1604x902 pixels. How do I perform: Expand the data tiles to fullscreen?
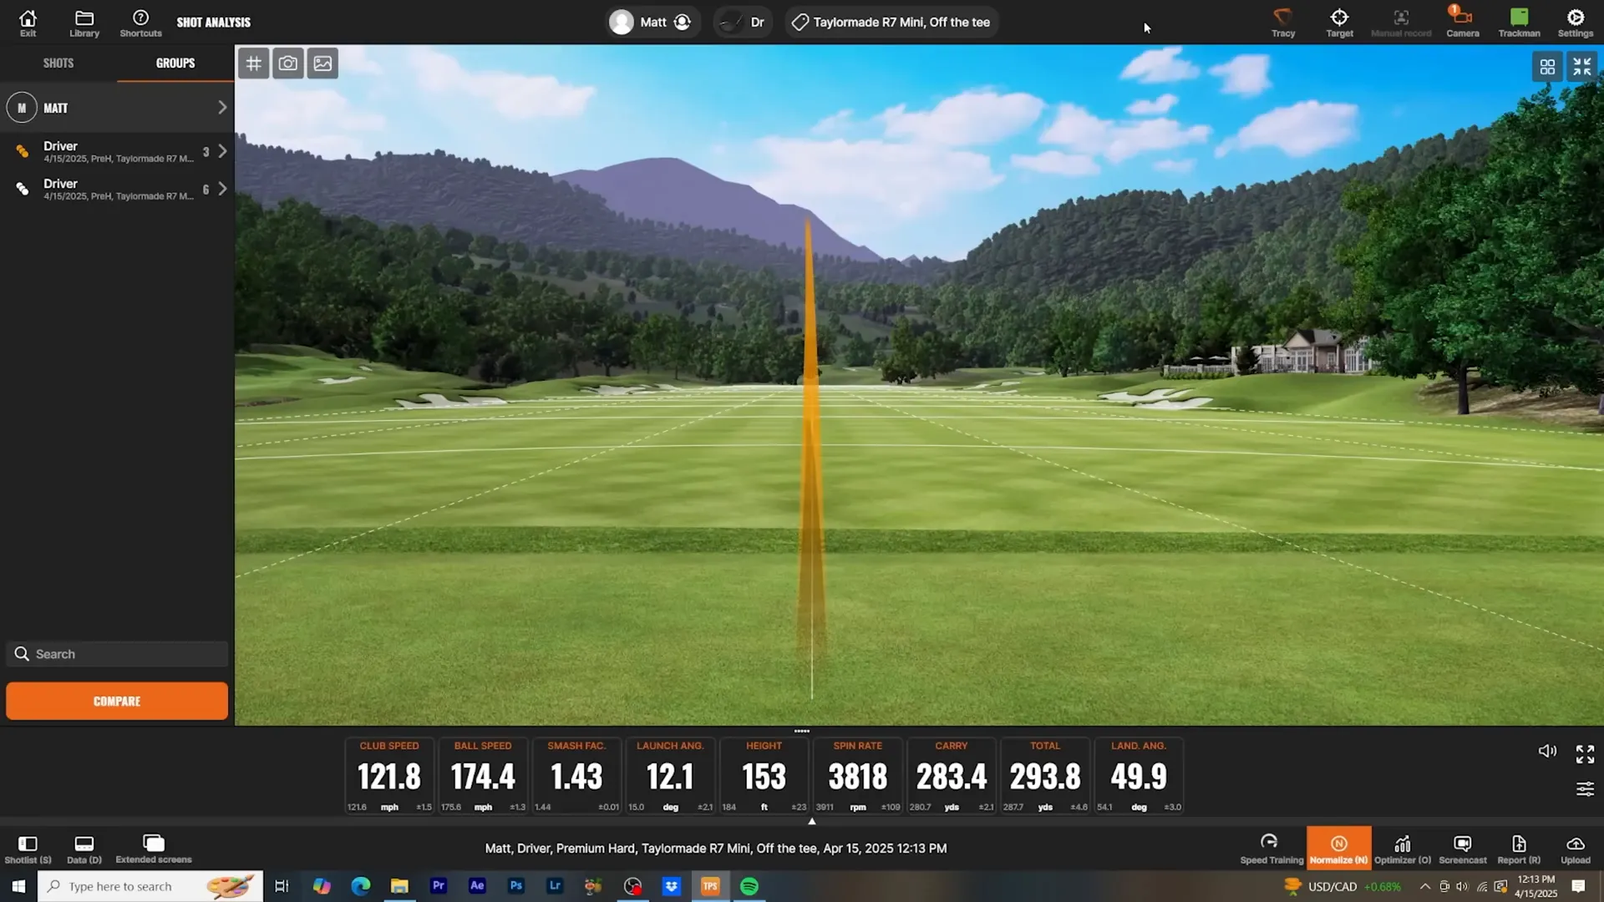pyautogui.click(x=1585, y=754)
